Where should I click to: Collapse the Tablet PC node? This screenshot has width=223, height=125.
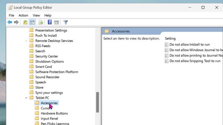coord(26,98)
